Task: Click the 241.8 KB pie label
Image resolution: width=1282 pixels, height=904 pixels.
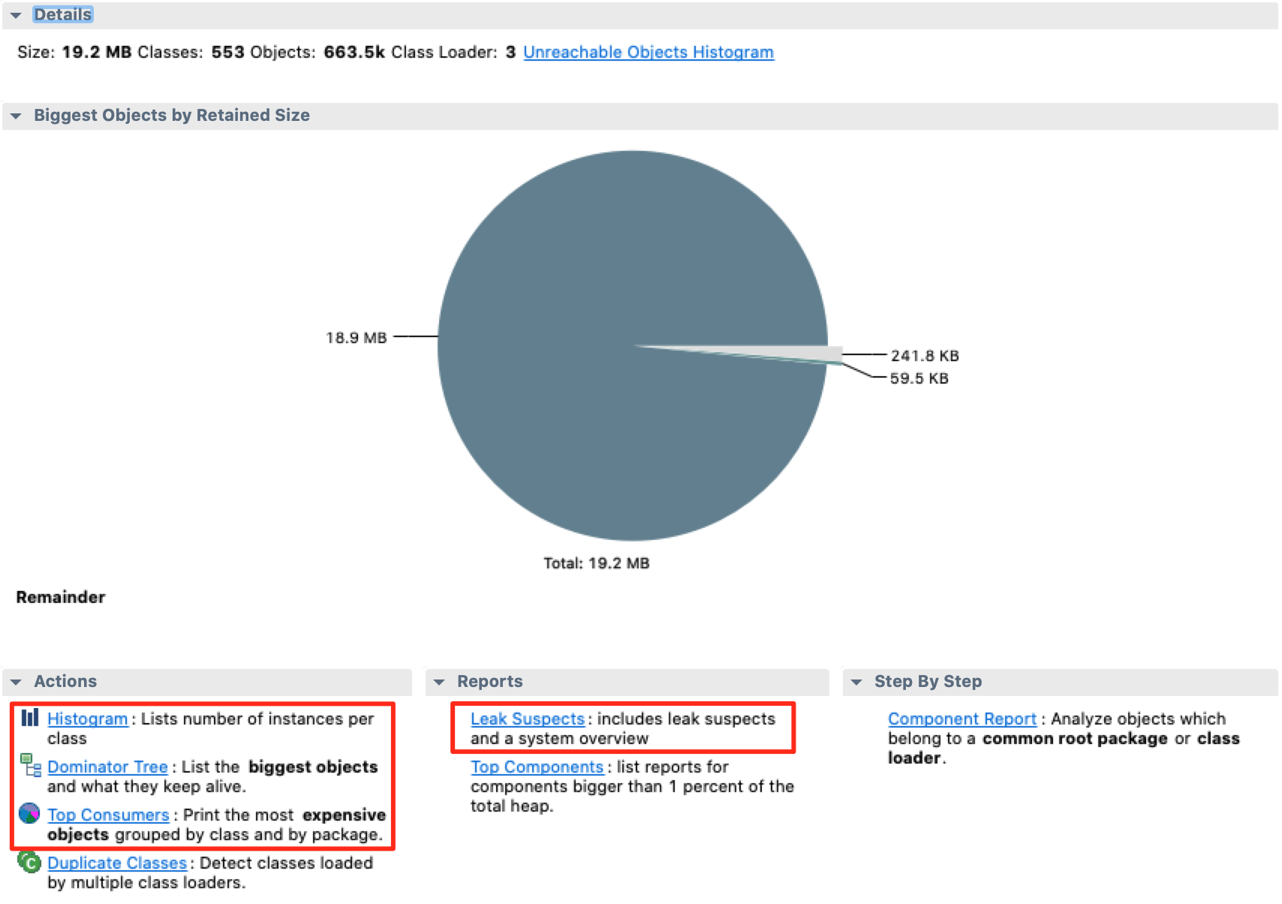Action: tap(925, 355)
